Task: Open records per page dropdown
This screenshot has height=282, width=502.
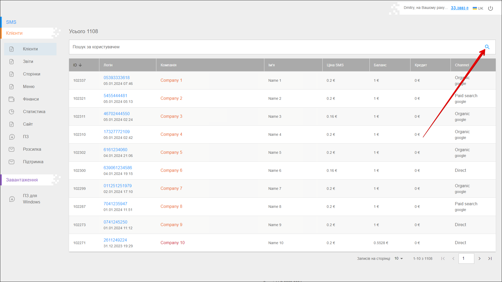Action: click(x=399, y=258)
